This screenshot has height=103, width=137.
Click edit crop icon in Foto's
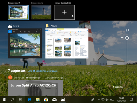37,32
